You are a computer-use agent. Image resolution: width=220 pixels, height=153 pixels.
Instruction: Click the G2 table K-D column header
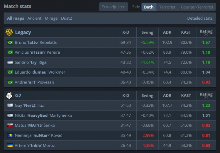pyautogui.click(x=126, y=96)
